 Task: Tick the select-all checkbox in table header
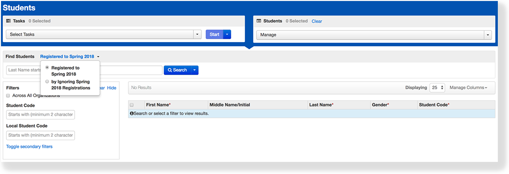131,105
